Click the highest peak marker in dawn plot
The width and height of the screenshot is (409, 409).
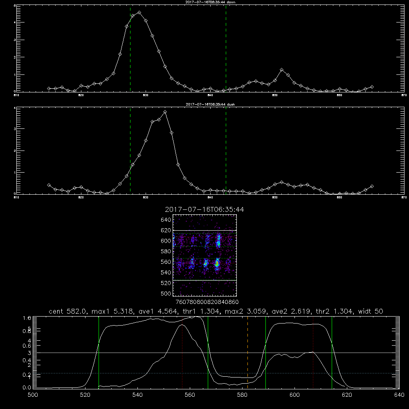(x=139, y=13)
